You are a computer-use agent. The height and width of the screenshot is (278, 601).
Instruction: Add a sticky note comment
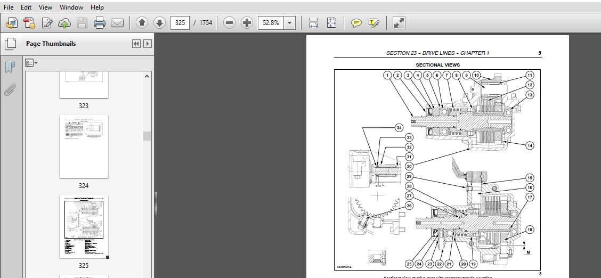[x=356, y=23]
